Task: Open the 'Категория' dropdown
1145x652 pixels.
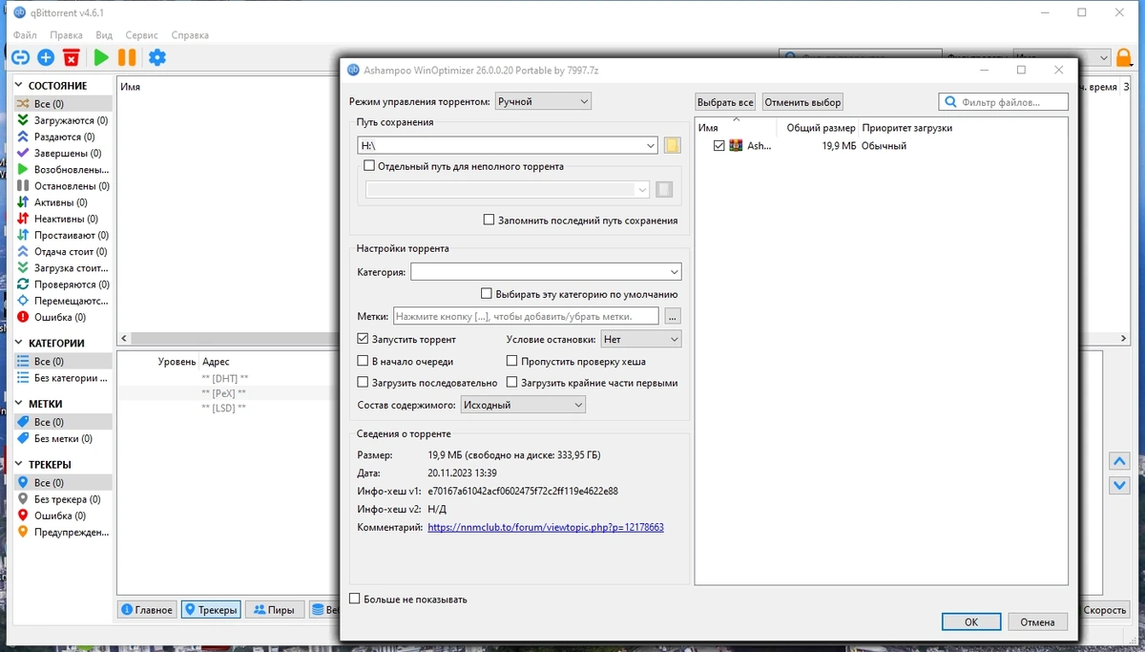Action: (546, 272)
